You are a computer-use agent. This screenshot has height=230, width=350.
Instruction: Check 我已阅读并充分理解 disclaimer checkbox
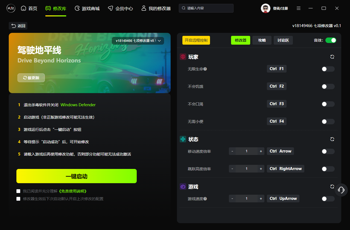pos(18,191)
